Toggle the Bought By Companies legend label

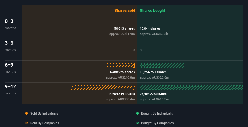tap(157, 123)
